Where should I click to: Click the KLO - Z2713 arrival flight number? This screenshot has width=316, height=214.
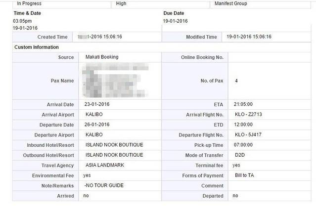tap(248, 115)
